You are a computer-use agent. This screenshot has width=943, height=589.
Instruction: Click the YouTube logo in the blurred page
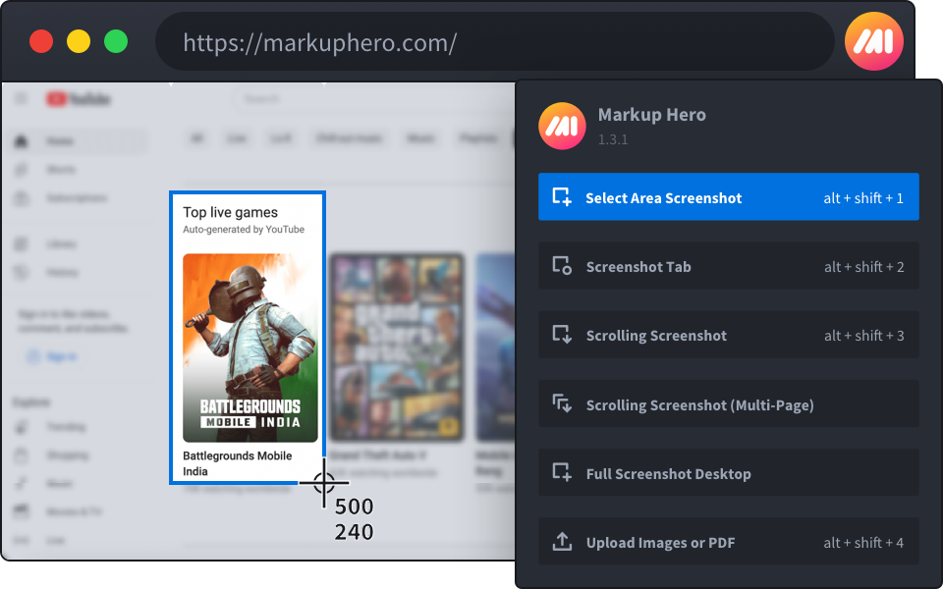click(79, 99)
